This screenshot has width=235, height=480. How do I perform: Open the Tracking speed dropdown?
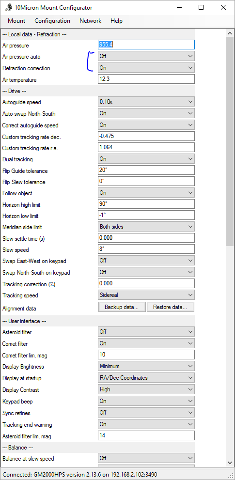146,295
